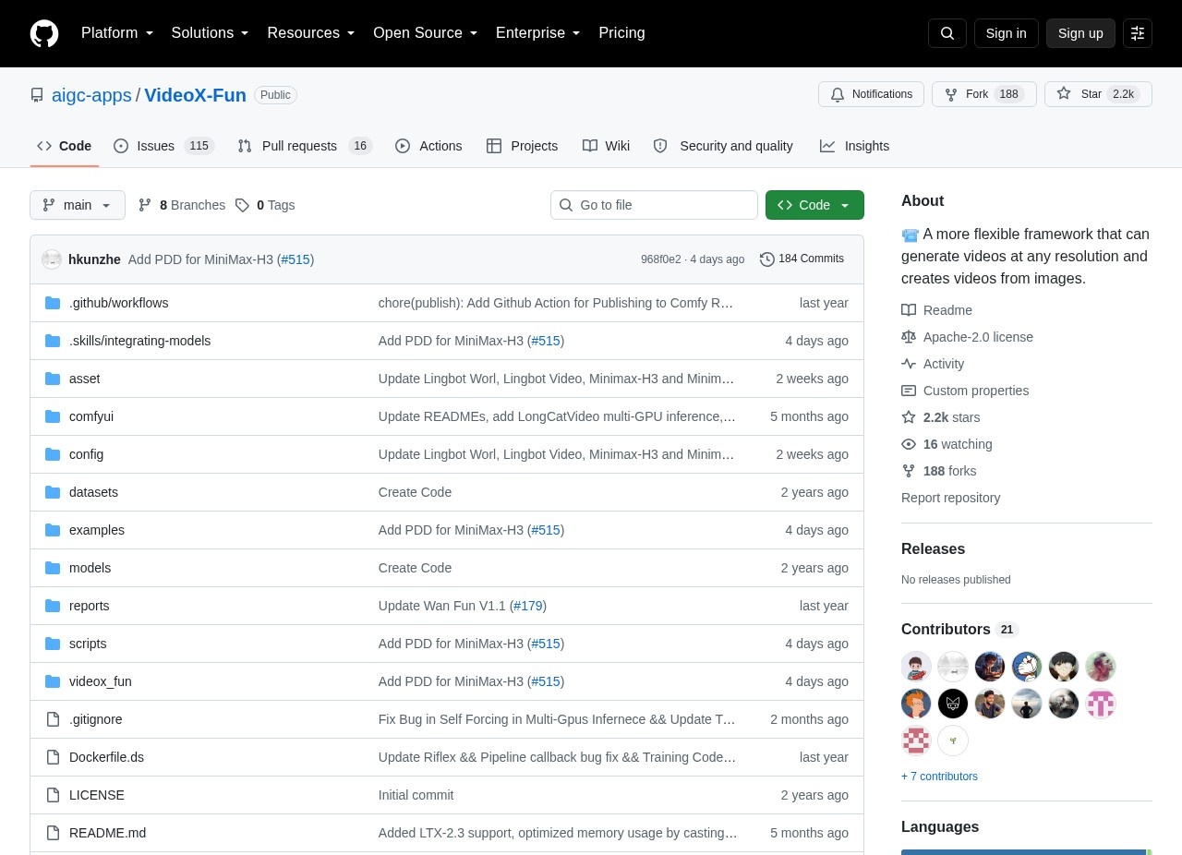Click the fork icon beside 188 forks
This screenshot has height=855, width=1182.
(909, 471)
